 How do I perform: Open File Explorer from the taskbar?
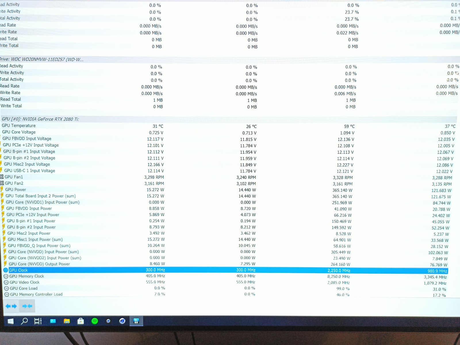[67, 321]
